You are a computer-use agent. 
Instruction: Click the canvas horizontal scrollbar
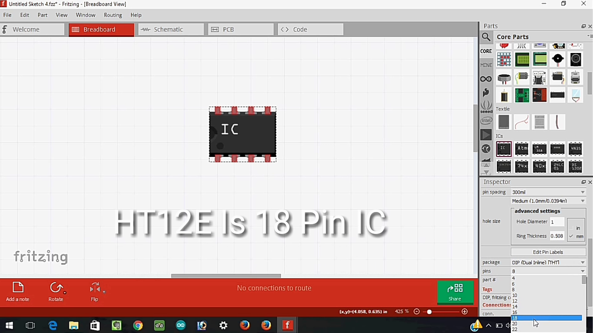[226, 276]
